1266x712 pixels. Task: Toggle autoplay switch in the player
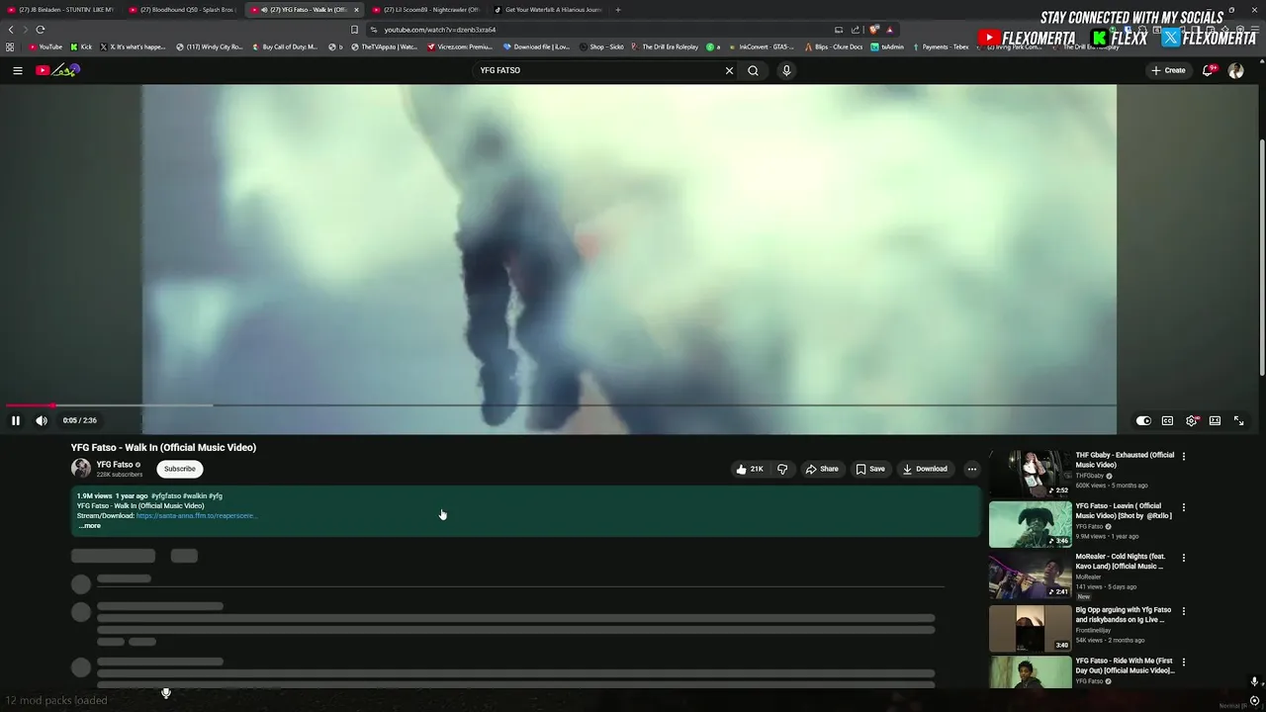coord(1143,420)
